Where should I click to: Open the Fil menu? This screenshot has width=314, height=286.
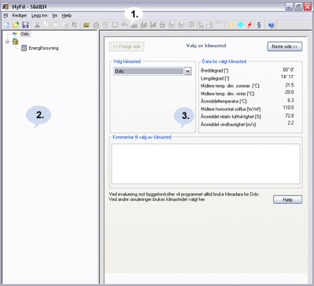click(x=6, y=16)
